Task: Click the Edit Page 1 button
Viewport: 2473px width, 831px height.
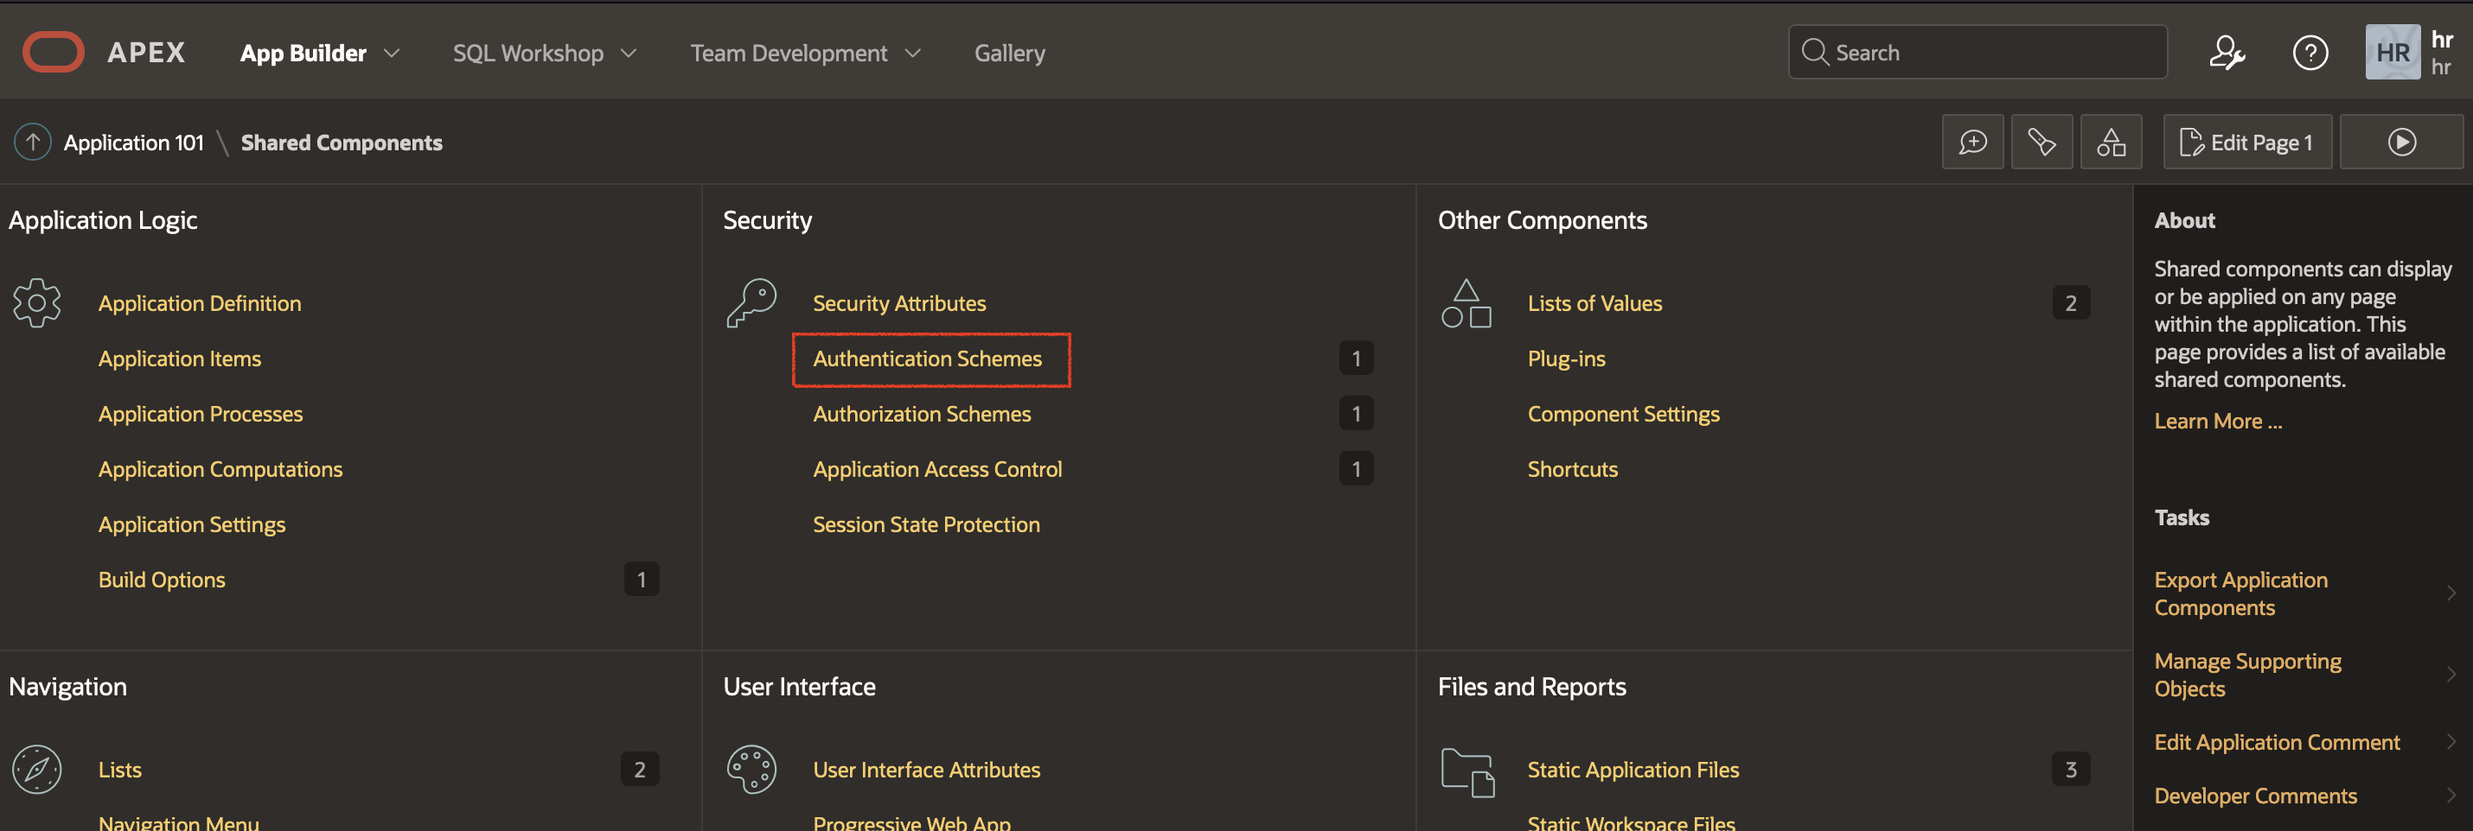Action: click(x=2246, y=141)
